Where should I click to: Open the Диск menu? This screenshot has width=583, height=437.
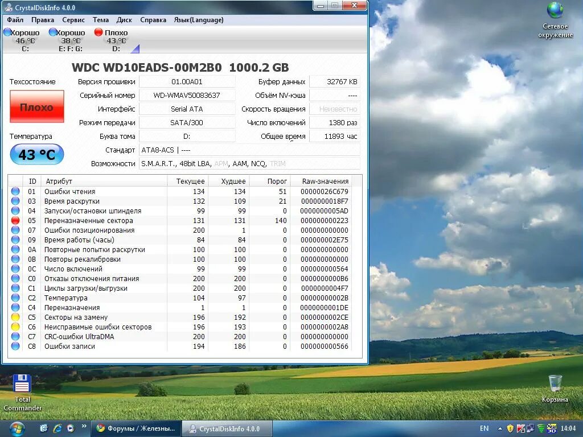124,20
